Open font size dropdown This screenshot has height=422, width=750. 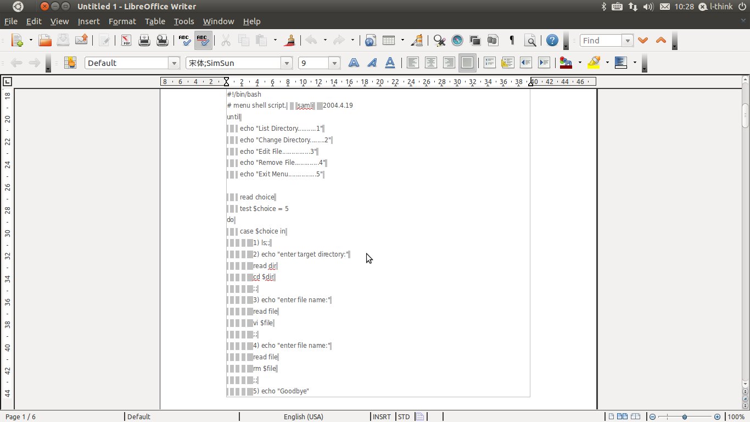334,63
